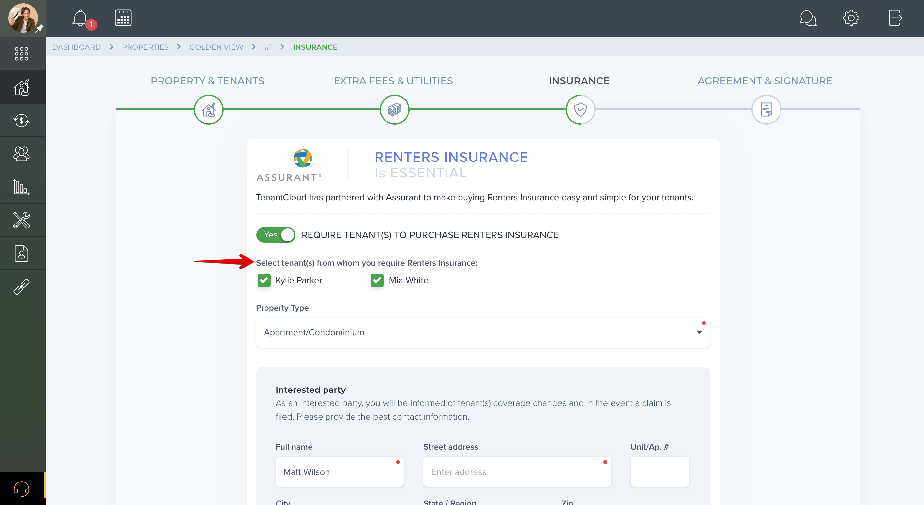Open the properties house icon in sidebar
The width and height of the screenshot is (924, 505).
coord(22,87)
